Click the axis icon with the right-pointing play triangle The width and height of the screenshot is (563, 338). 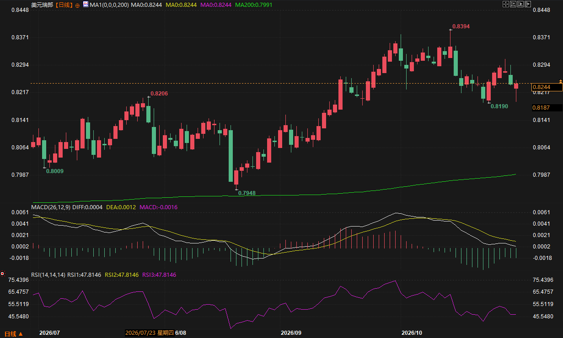pyautogui.click(x=520, y=4)
